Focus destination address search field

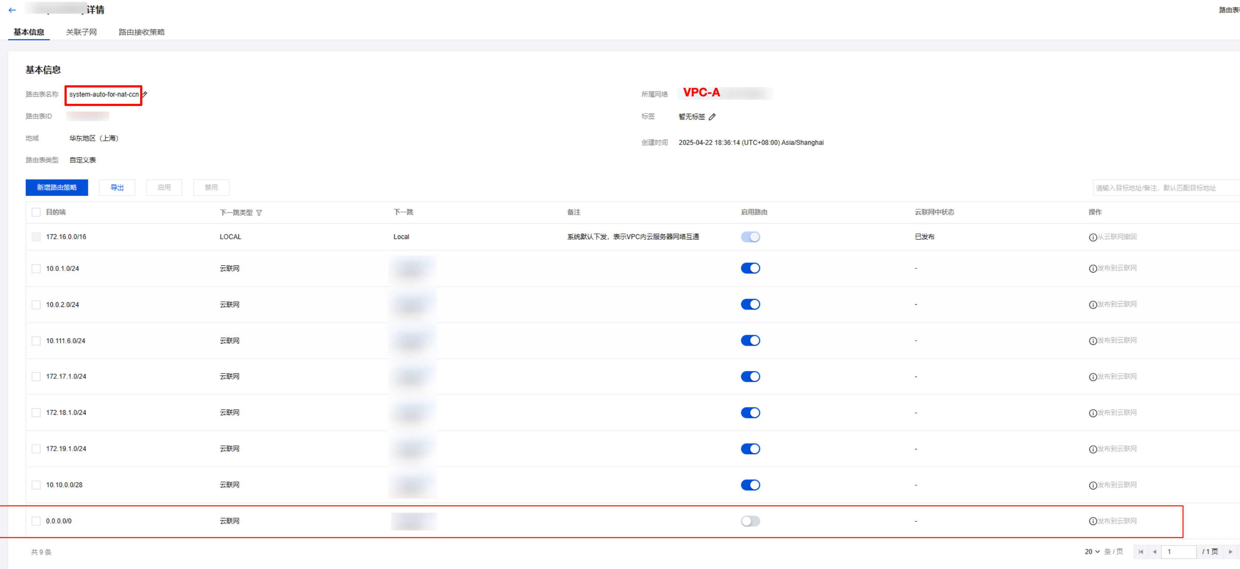[1165, 188]
